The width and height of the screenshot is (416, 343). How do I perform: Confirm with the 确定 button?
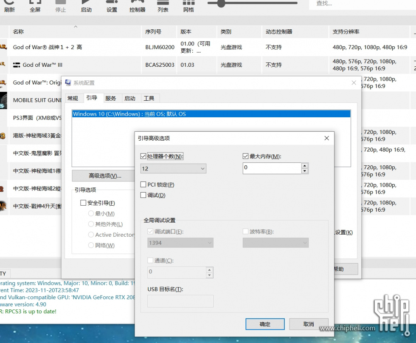tap(265, 324)
